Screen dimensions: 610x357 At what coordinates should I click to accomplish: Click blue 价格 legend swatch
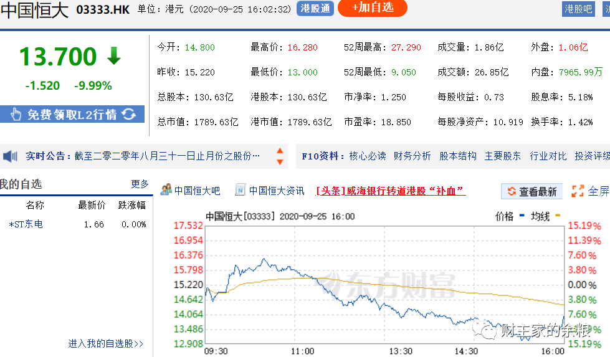[x=522, y=215]
